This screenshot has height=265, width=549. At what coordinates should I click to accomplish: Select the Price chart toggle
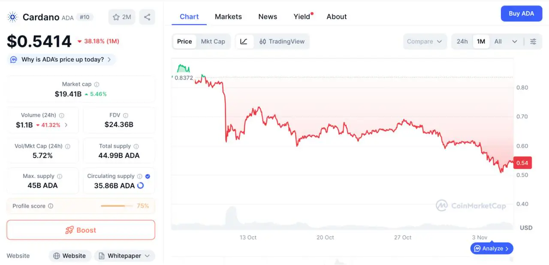[x=184, y=42]
